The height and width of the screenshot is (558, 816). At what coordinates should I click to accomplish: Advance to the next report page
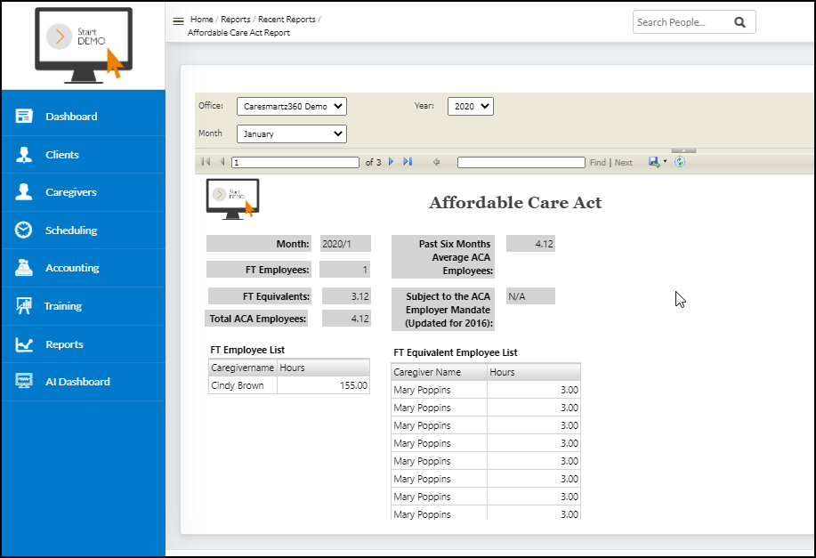pos(392,162)
